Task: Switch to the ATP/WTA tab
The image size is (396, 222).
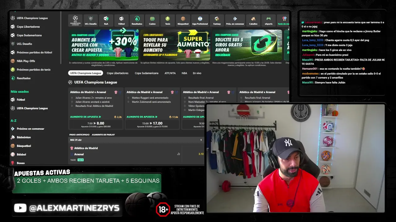Action: pos(170,73)
